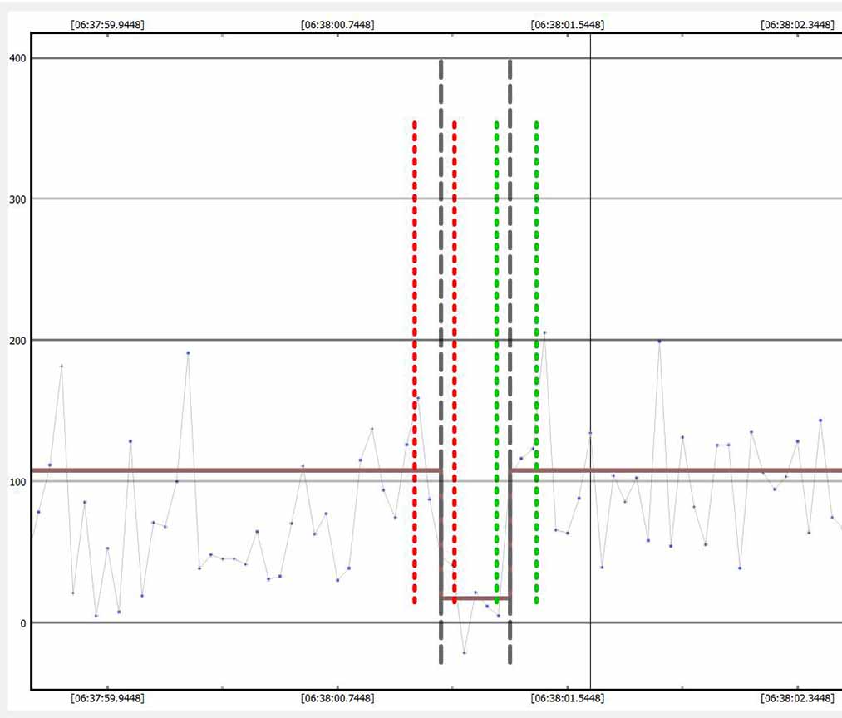Click the 300 label on Y-axis
The width and height of the screenshot is (842, 718).
[x=17, y=199]
